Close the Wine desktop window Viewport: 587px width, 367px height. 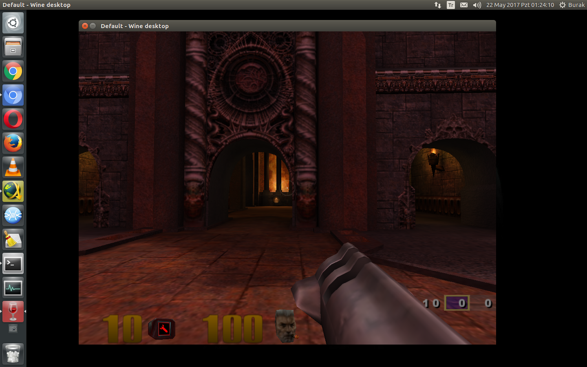click(x=85, y=26)
